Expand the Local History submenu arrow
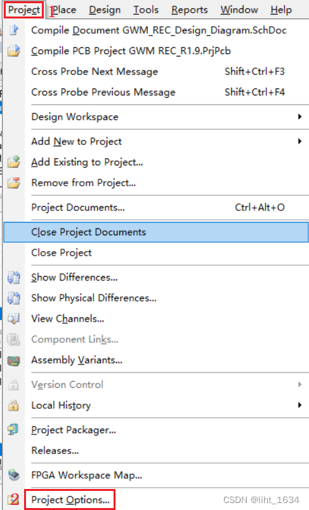 pyautogui.click(x=299, y=405)
